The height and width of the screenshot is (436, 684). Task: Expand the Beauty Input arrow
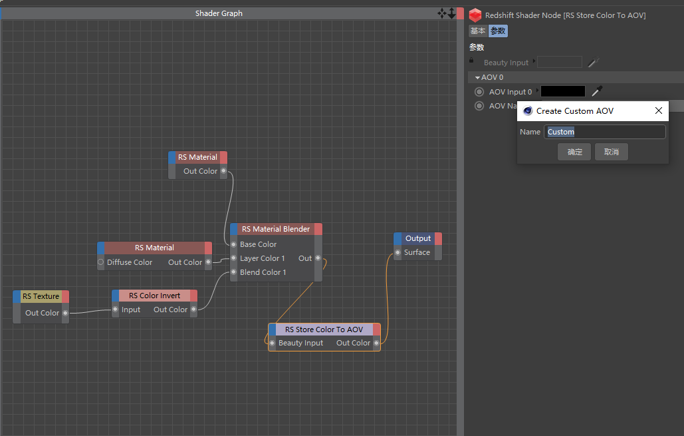tap(534, 61)
